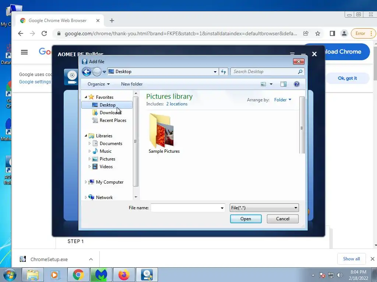Expand the Pictures library node
Viewport: 377px width, 282px height.
[89, 159]
